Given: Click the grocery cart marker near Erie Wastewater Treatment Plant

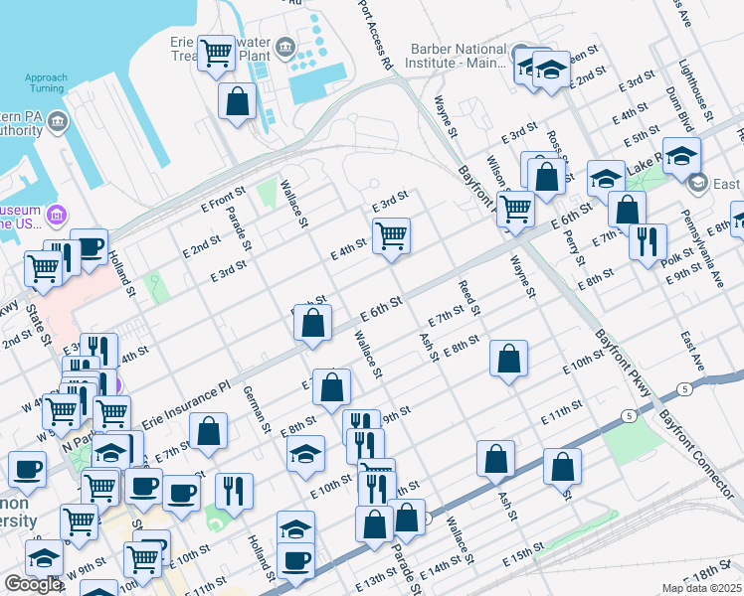Looking at the screenshot, I should click(217, 53).
